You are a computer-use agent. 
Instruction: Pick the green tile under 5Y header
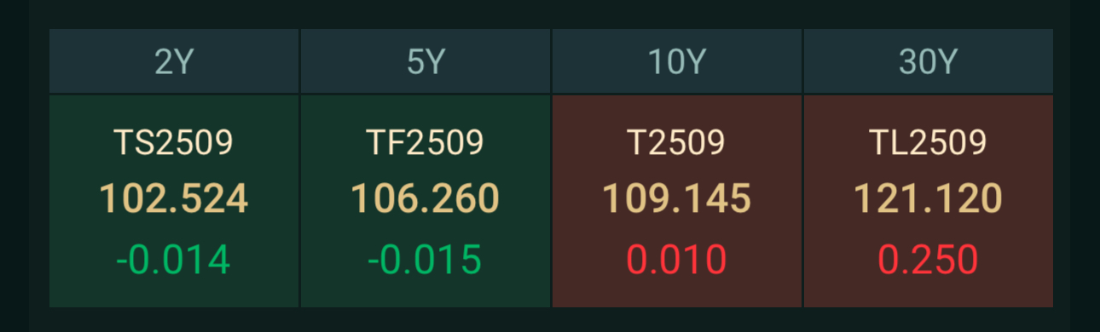[426, 201]
